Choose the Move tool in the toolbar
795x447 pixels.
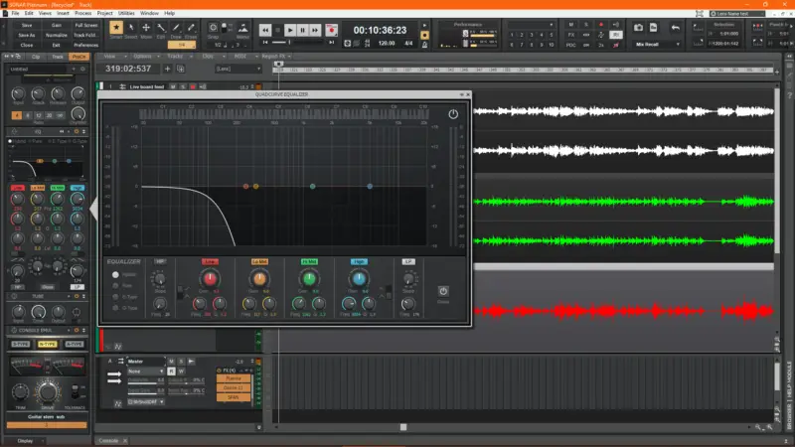[x=146, y=29]
